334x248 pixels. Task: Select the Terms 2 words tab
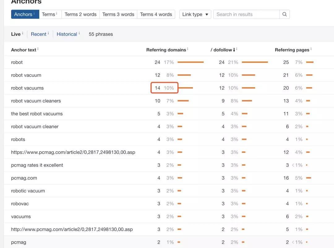click(80, 14)
